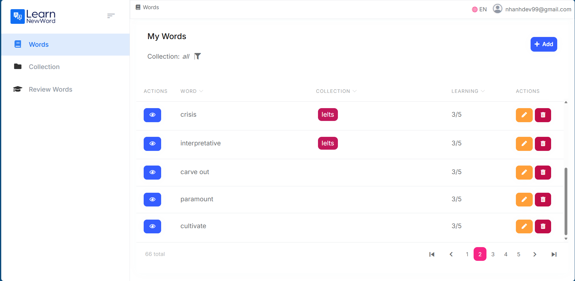Image resolution: width=575 pixels, height=281 pixels.
Task: Click the user profile avatar icon
Action: pyautogui.click(x=497, y=9)
